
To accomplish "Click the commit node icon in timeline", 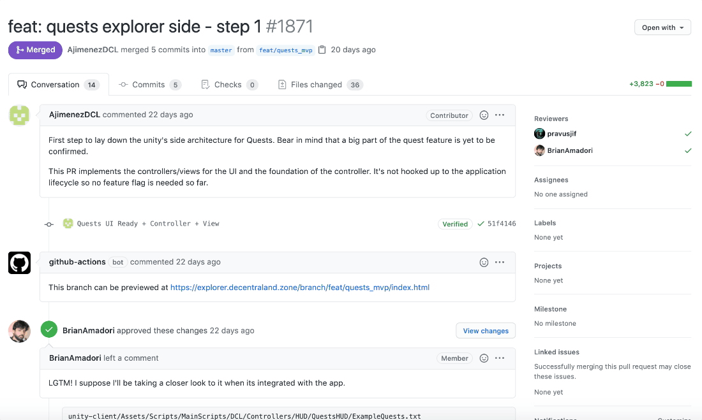I will tap(49, 224).
